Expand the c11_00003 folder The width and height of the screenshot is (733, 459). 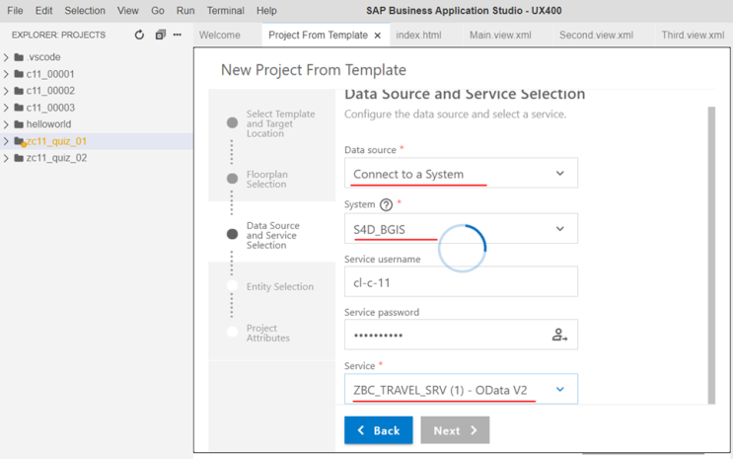coord(6,108)
